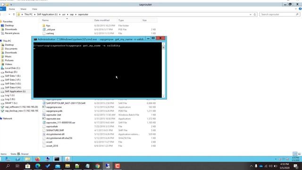This screenshot has height=170, width=302.
Task: Select the saprouttab file
Action: [52, 127]
